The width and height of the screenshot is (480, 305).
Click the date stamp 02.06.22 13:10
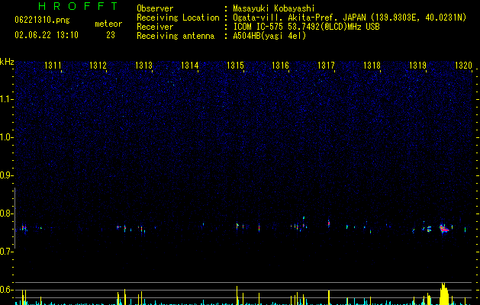(47, 35)
